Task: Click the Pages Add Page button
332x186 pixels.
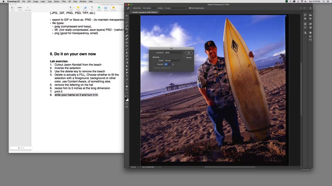Action: point(28,8)
